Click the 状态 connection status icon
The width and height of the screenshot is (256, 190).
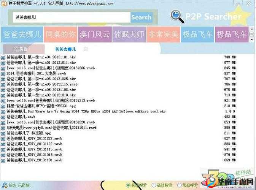5,185
